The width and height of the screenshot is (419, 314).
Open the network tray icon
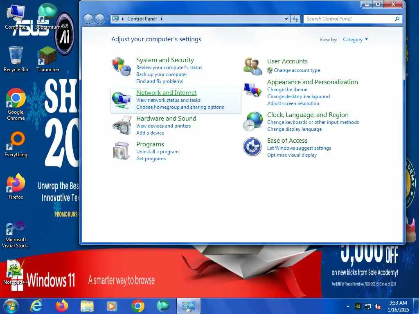pos(368,306)
